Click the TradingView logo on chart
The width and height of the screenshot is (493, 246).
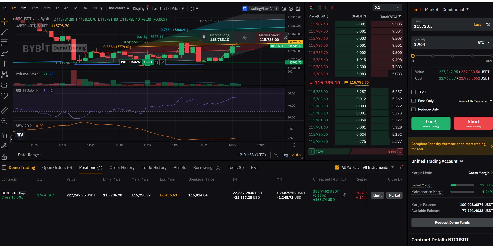point(20,135)
